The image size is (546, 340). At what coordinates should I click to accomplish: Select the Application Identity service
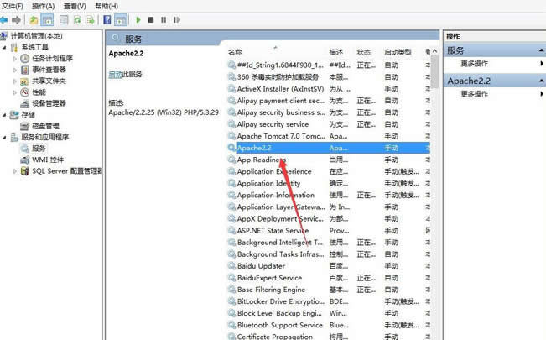coord(329,183)
